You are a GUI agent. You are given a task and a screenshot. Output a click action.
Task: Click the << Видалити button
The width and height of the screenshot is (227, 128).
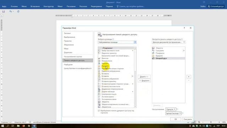point(144,81)
